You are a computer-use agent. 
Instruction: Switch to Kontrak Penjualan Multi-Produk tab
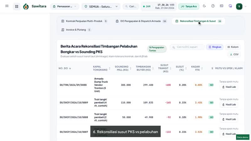(x=84, y=21)
